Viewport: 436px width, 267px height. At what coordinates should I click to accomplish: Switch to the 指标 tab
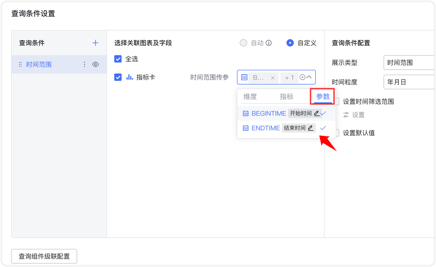286,97
